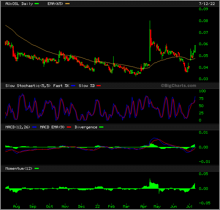Click the red Slow %D legend swatch
220x210 pixels.
tap(99, 86)
